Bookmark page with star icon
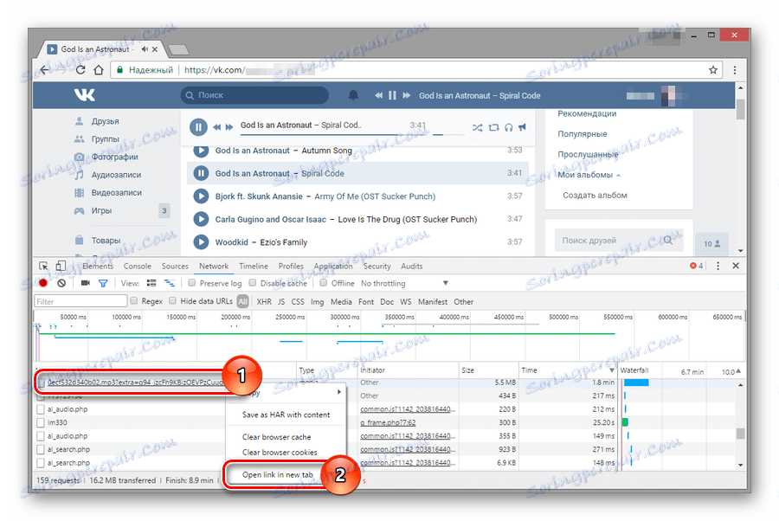The height and width of the screenshot is (521, 779). click(x=713, y=70)
